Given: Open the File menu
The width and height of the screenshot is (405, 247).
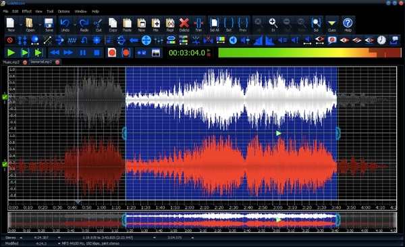Looking at the screenshot, I should coord(5,11).
